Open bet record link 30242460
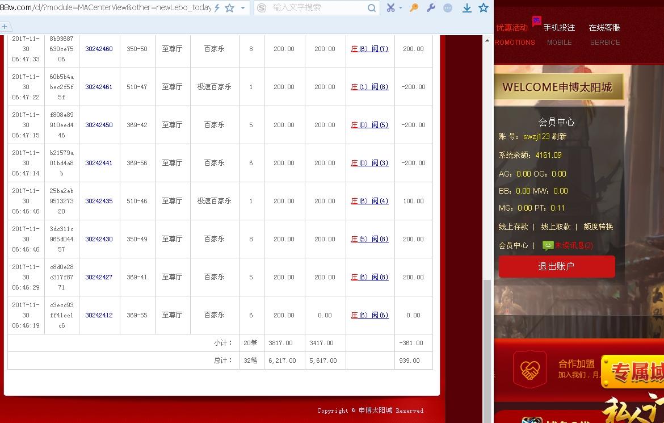664x423 pixels. tap(98, 49)
